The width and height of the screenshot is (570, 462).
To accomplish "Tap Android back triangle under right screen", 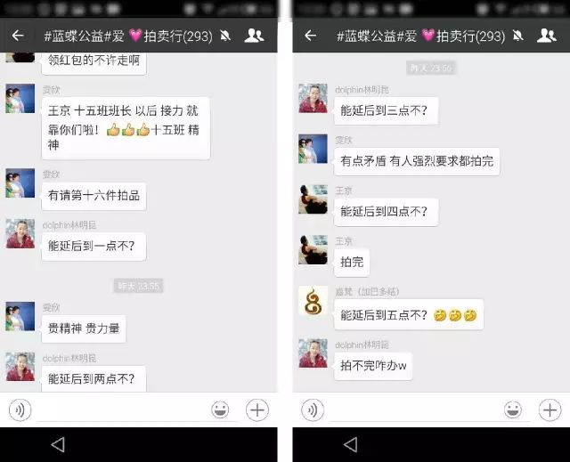I will click(x=351, y=444).
